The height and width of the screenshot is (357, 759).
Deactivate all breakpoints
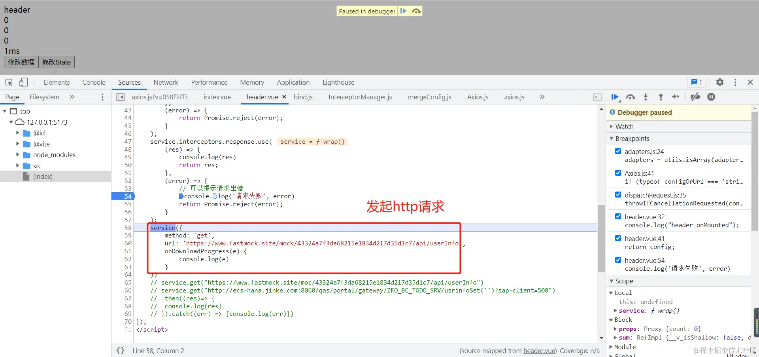coord(695,97)
